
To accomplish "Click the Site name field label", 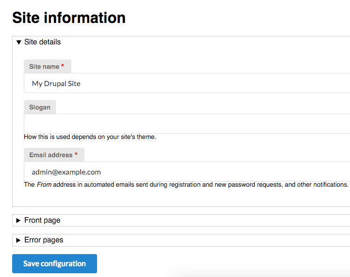I will [44, 66].
